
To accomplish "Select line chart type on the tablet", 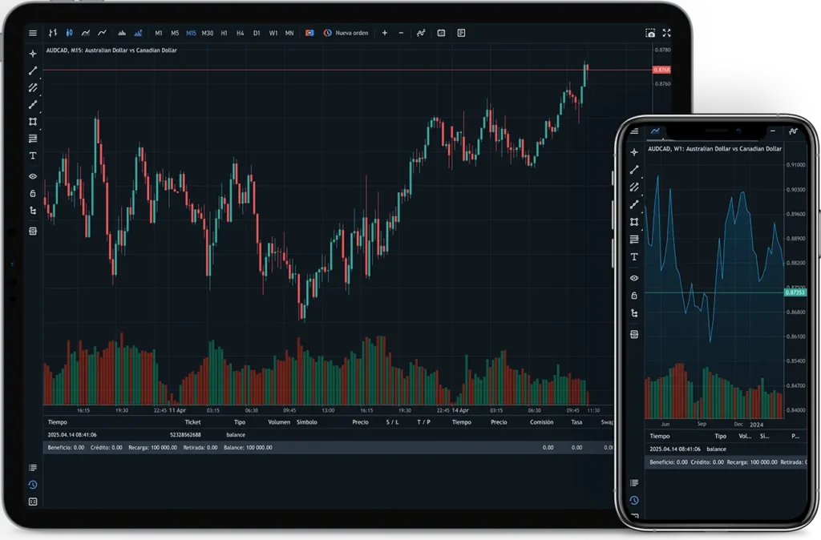I will (102, 33).
